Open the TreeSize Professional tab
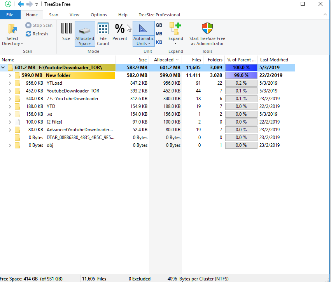 [x=159, y=15]
